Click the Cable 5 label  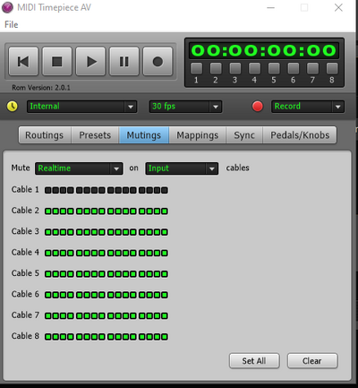coord(25,273)
